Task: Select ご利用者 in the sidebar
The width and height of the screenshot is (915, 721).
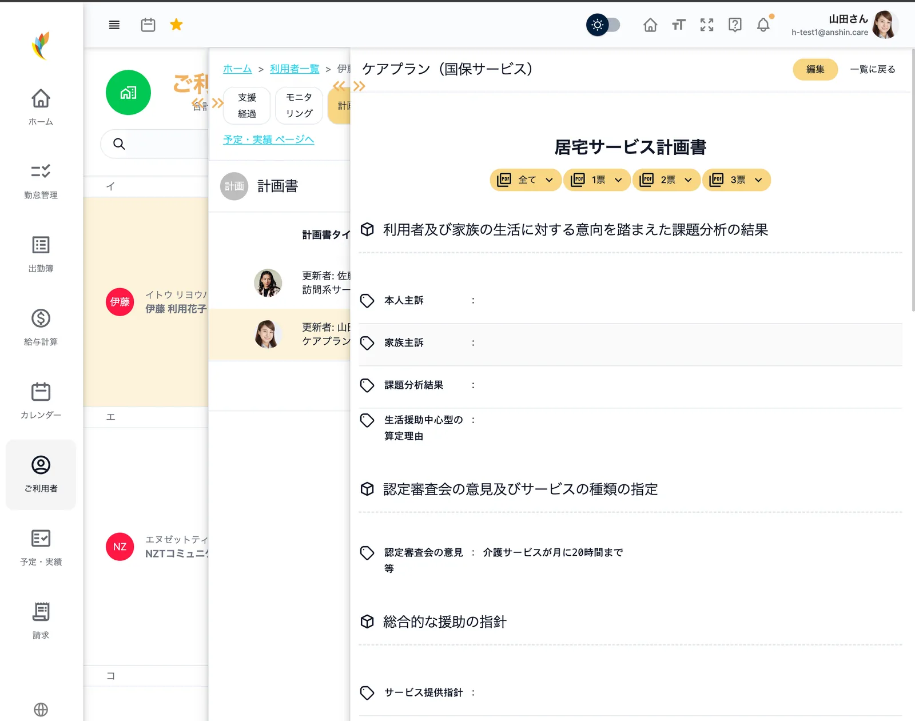Action: coord(41,474)
